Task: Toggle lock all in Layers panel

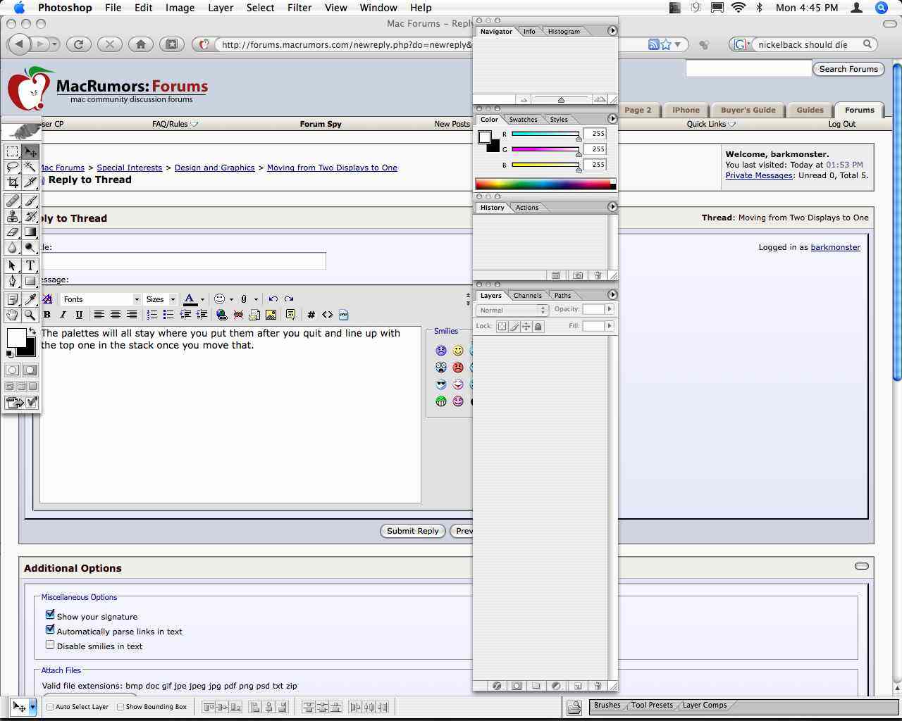Action: pos(538,327)
